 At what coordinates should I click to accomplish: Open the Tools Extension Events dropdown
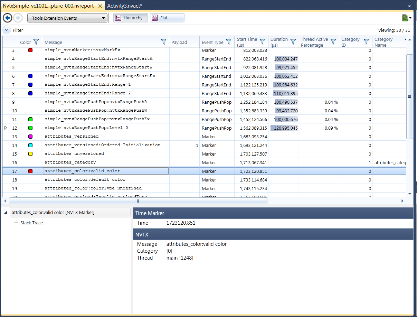tap(67, 18)
